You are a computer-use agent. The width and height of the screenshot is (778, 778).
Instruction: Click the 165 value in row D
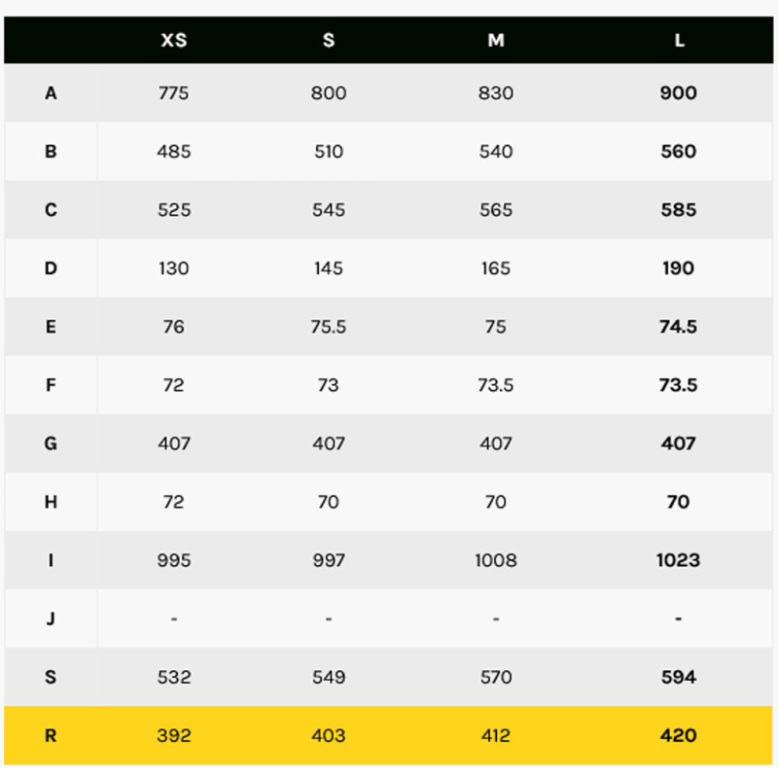496,268
